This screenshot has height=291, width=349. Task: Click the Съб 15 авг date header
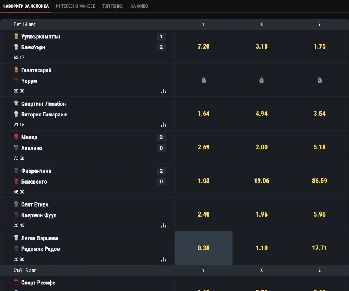pyautogui.click(x=25, y=271)
